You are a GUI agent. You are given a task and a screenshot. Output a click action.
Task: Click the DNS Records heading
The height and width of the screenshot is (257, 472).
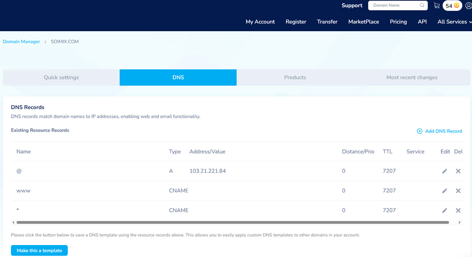pyautogui.click(x=27, y=107)
